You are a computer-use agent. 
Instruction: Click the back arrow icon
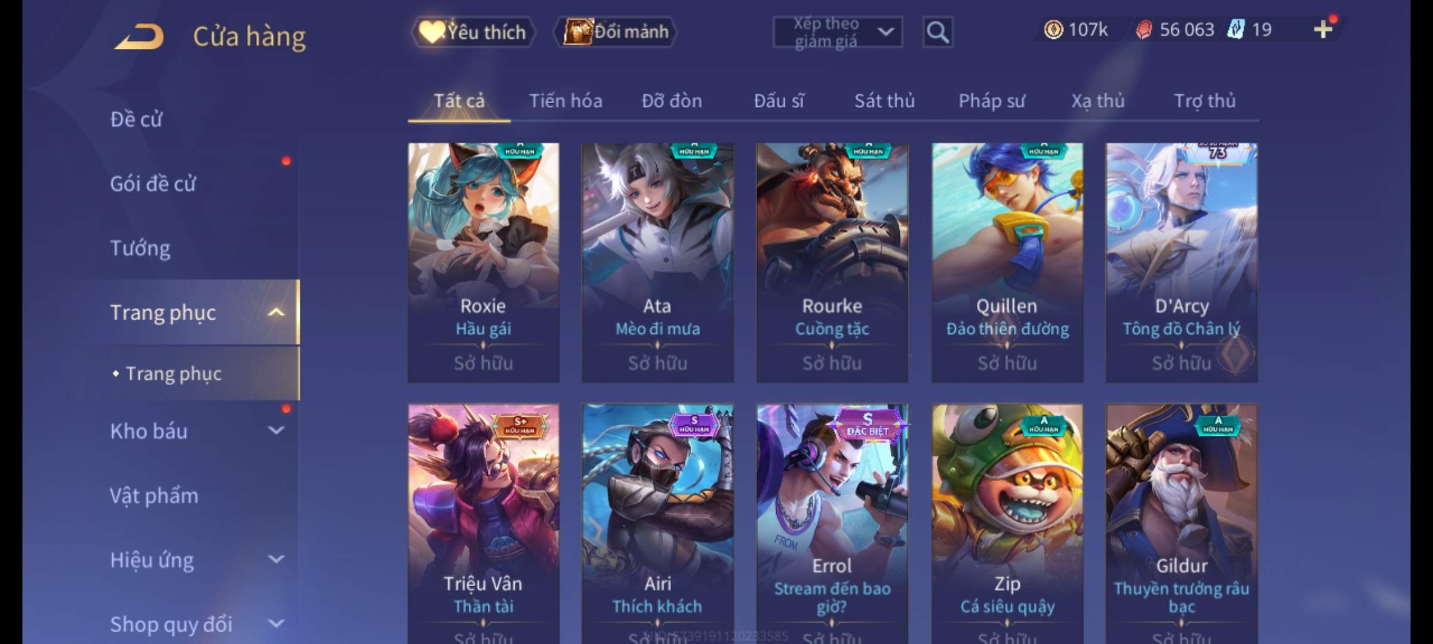(x=140, y=36)
